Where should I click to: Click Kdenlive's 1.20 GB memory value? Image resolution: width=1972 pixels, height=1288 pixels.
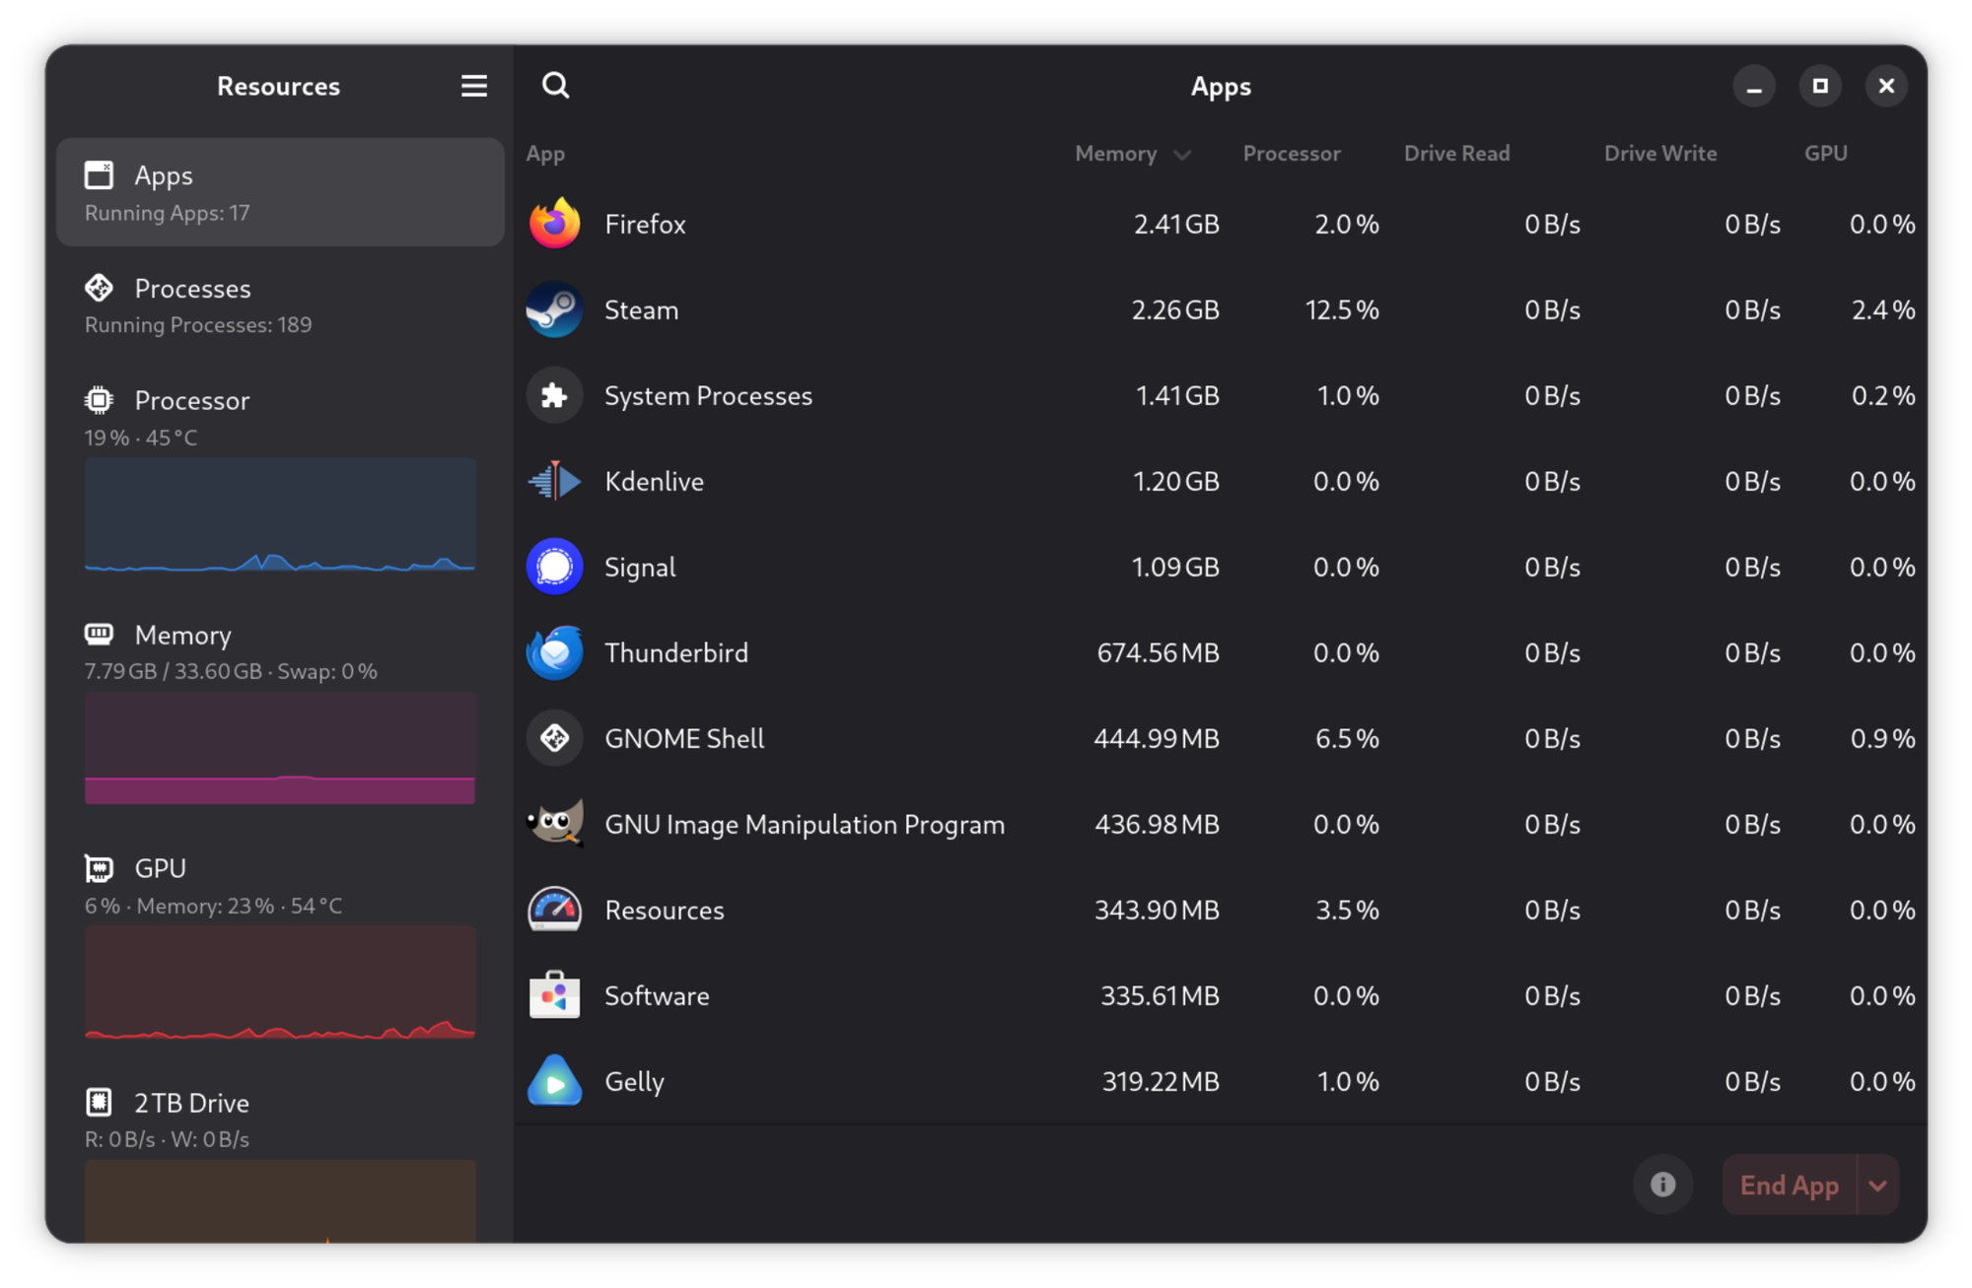[1176, 481]
